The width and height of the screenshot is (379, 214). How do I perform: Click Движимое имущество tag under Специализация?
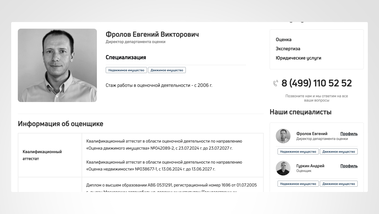(167, 70)
